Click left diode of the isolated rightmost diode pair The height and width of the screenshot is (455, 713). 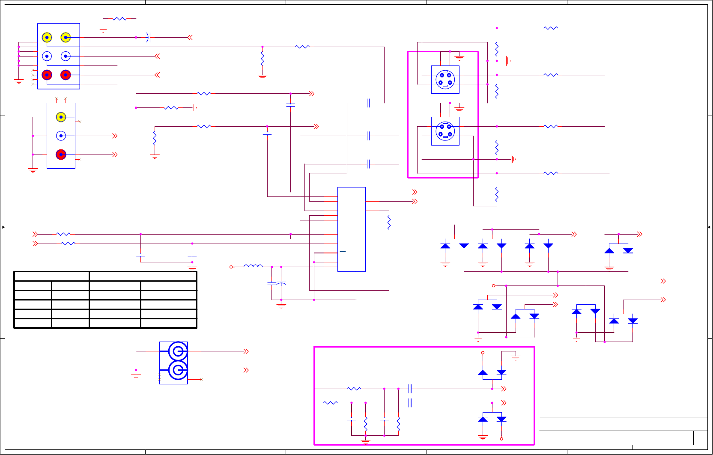tap(609, 251)
